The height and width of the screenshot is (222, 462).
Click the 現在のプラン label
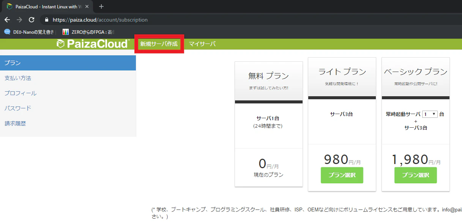coord(268,175)
